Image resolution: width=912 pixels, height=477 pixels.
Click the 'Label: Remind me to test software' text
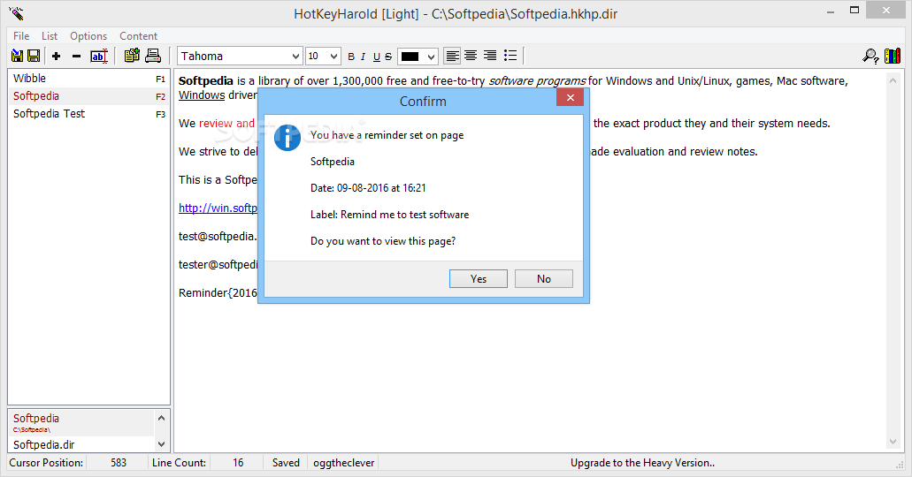click(x=390, y=215)
